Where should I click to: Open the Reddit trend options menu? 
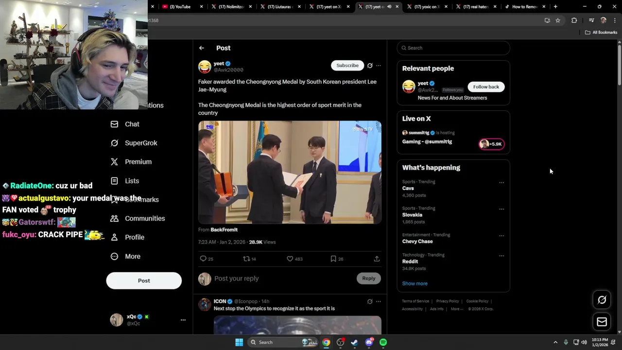pyautogui.click(x=501, y=256)
